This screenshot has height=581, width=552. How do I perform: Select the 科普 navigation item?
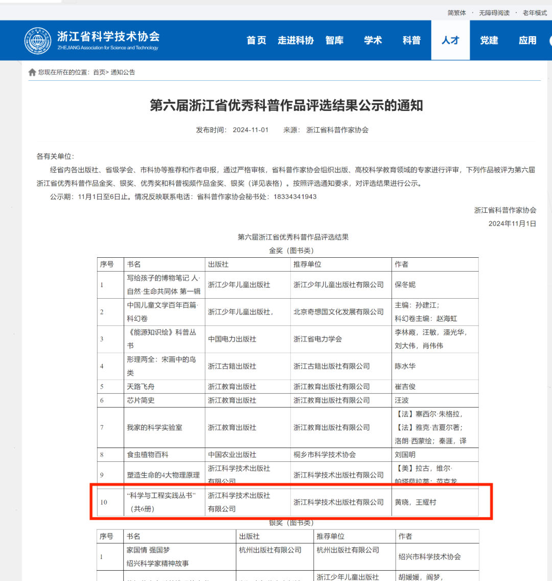(x=411, y=40)
